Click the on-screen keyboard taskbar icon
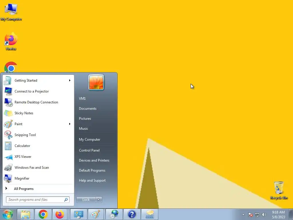This screenshot has width=293, height=220. [x=150, y=214]
